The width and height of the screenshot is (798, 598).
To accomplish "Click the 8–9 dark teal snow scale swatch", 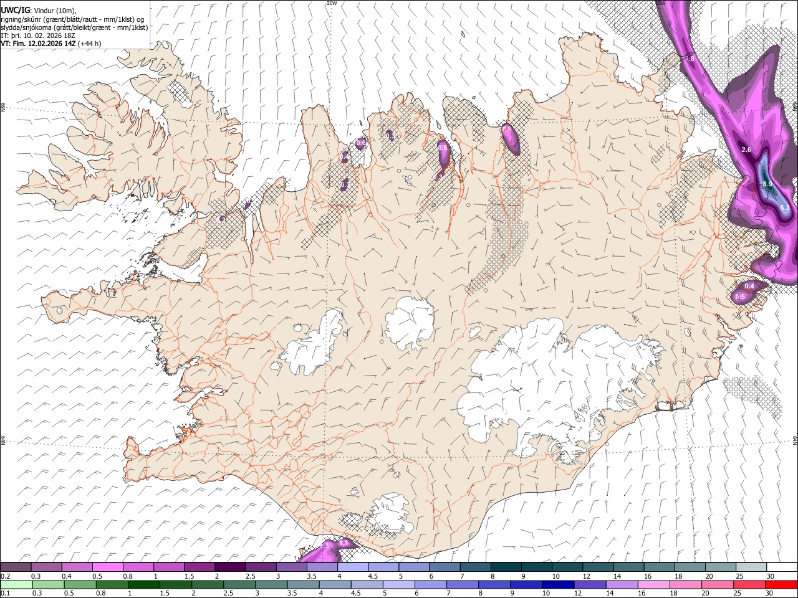I will pyautogui.click(x=506, y=567).
